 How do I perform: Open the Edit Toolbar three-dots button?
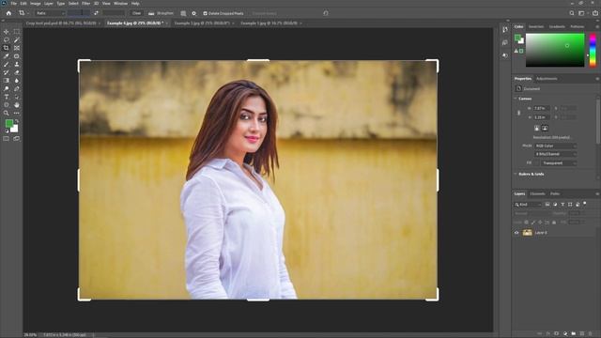[x=17, y=113]
